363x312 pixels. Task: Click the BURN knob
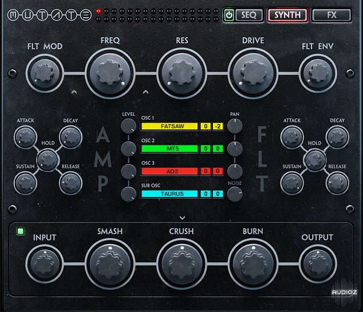tap(253, 264)
